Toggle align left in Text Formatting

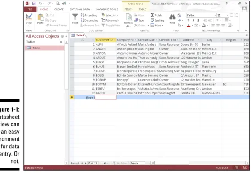coord(213,25)
